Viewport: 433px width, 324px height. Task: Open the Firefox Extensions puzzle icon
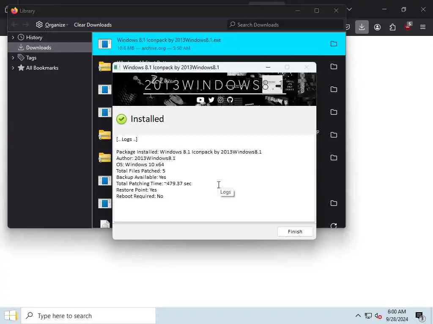coord(392,27)
